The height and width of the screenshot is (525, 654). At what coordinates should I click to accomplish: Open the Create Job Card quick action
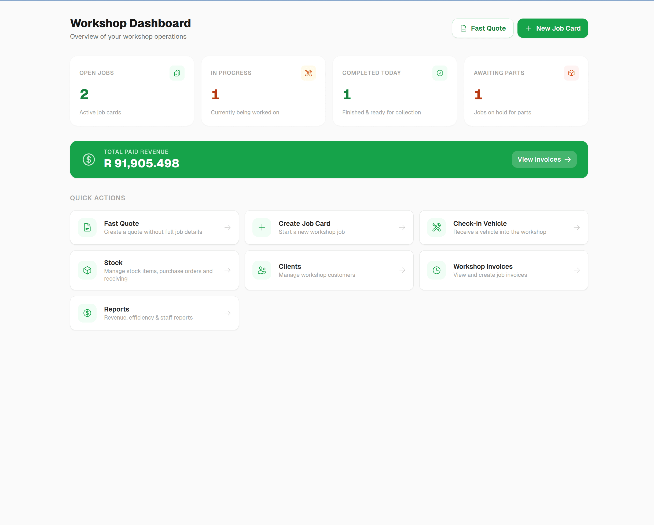329,227
